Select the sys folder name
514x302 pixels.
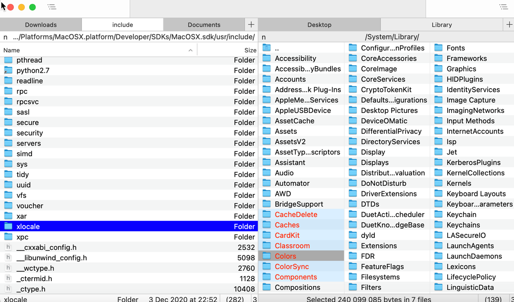(x=22, y=164)
